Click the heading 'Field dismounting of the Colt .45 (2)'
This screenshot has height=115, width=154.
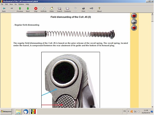click(71, 17)
